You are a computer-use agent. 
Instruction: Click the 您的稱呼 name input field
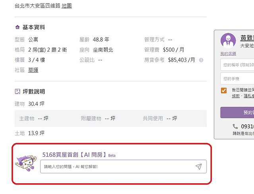tap(237, 65)
